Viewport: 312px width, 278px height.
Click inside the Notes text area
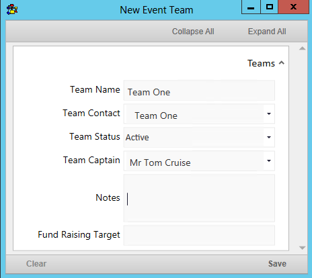[199, 198]
